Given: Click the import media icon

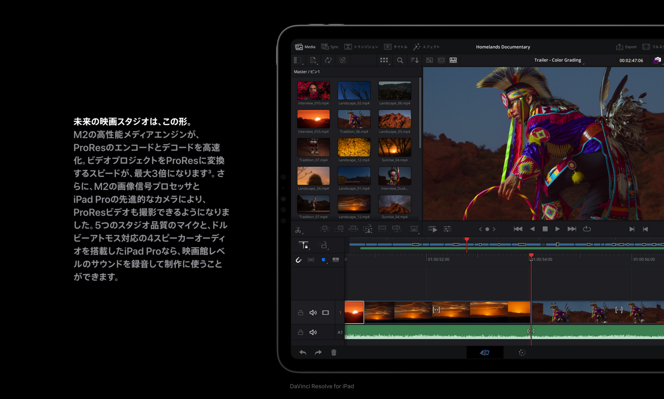Looking at the screenshot, I should point(313,60).
